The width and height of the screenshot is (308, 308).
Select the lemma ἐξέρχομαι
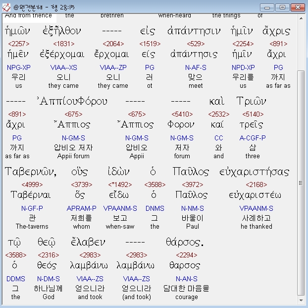[62, 55]
